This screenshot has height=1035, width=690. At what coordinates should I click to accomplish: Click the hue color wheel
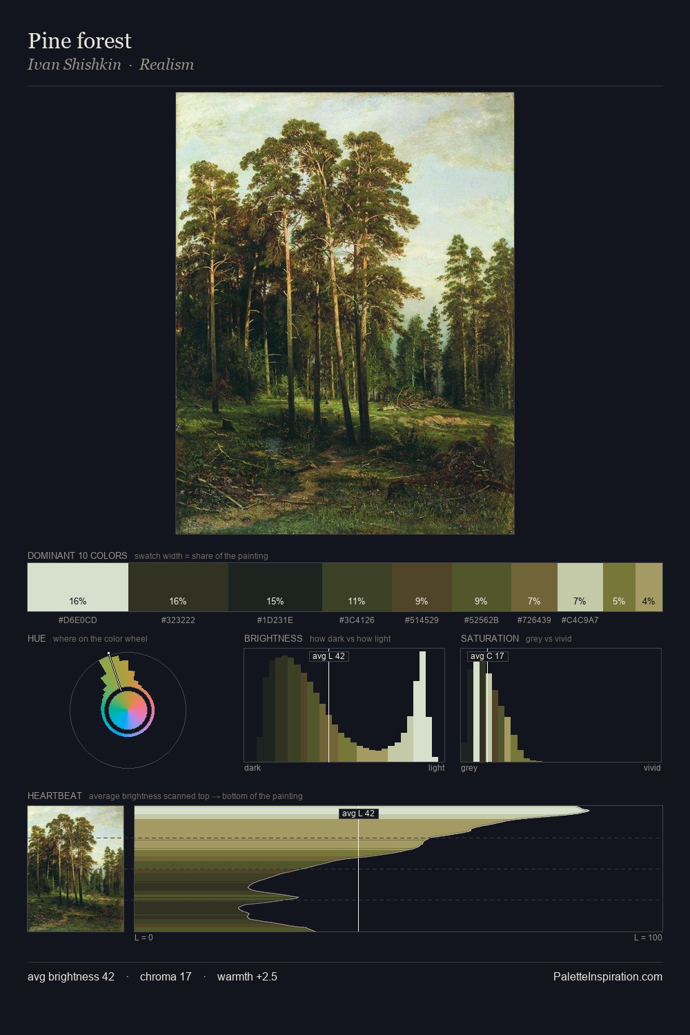pos(128,710)
